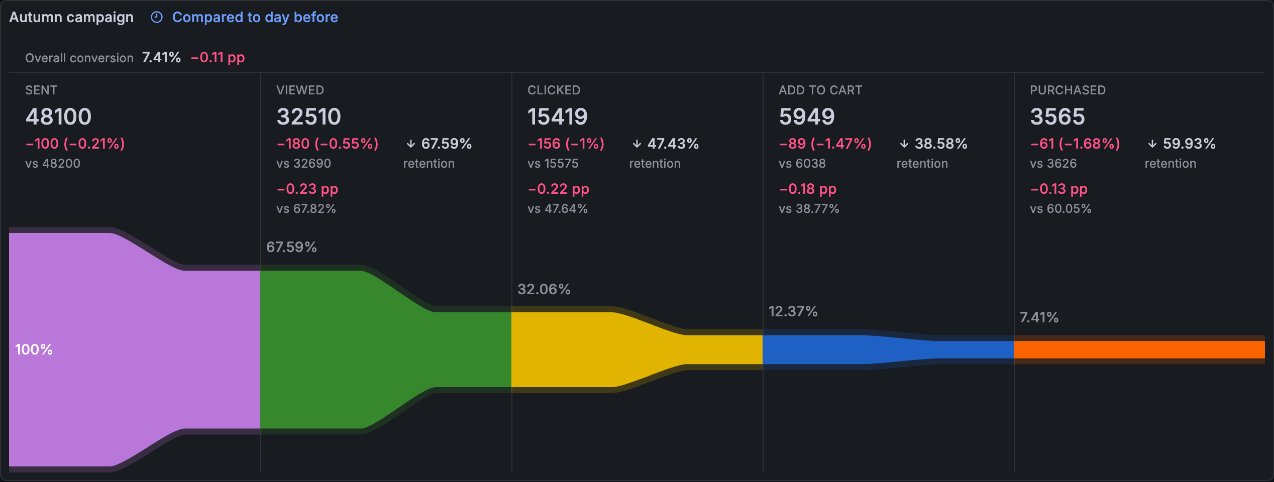
Task: Select the purple Sent funnel segment
Action: [x=135, y=349]
